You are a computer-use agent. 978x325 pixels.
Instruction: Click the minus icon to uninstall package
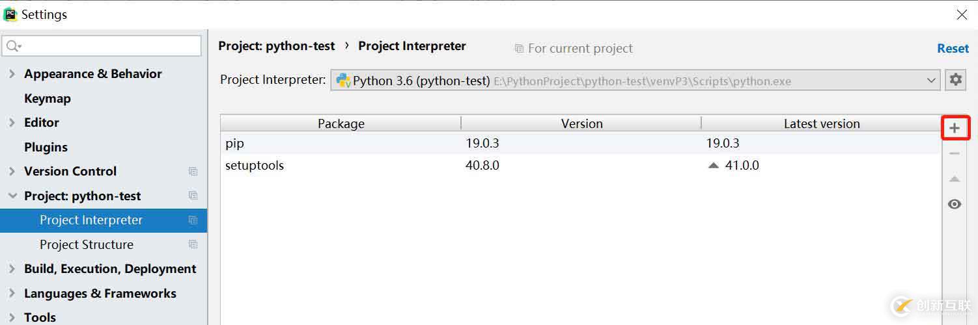[x=955, y=153]
